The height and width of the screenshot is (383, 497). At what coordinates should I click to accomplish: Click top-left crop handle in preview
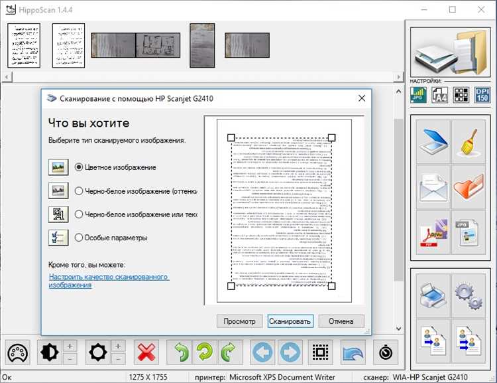point(231,137)
